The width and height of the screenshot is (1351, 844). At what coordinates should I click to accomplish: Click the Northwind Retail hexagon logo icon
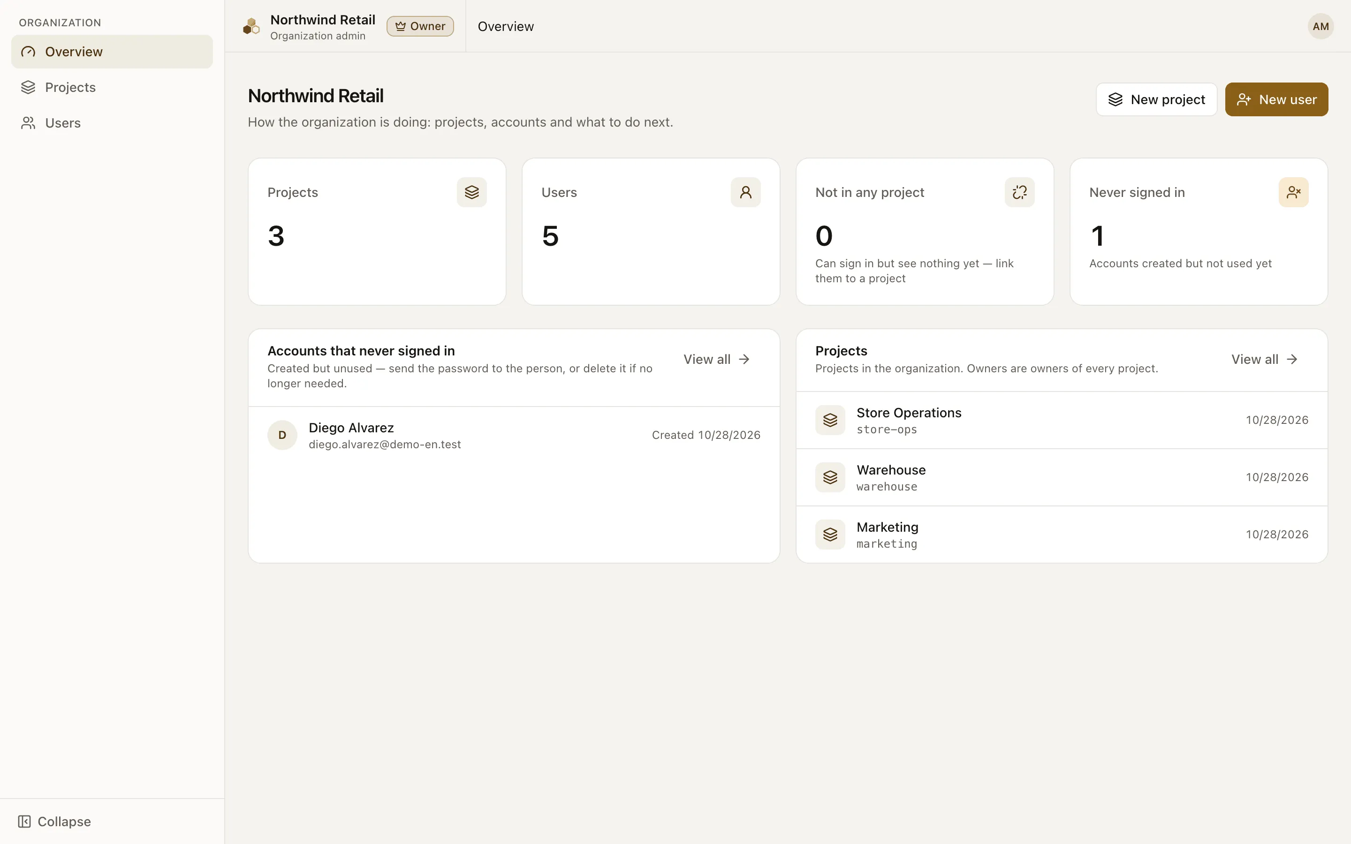251,26
